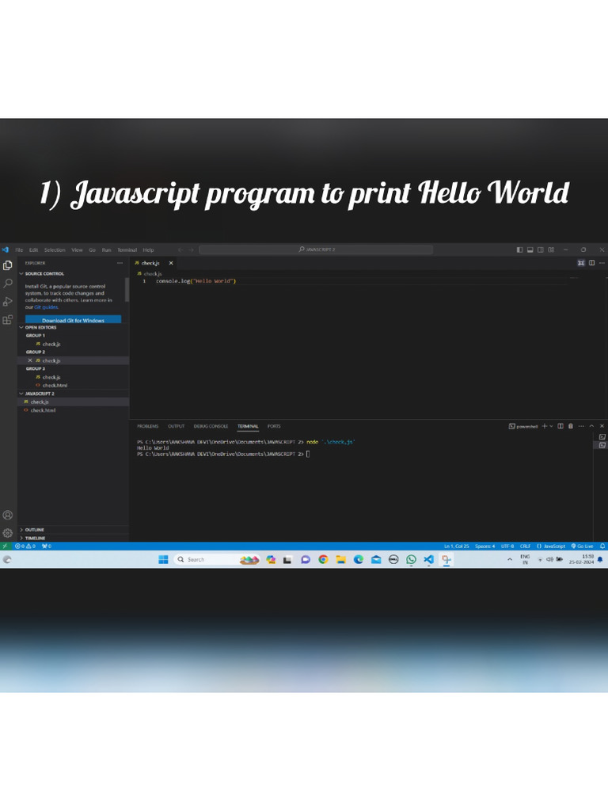Screen dimensions: 608x811
Task: Click the split editor icon
Action: 591,263
